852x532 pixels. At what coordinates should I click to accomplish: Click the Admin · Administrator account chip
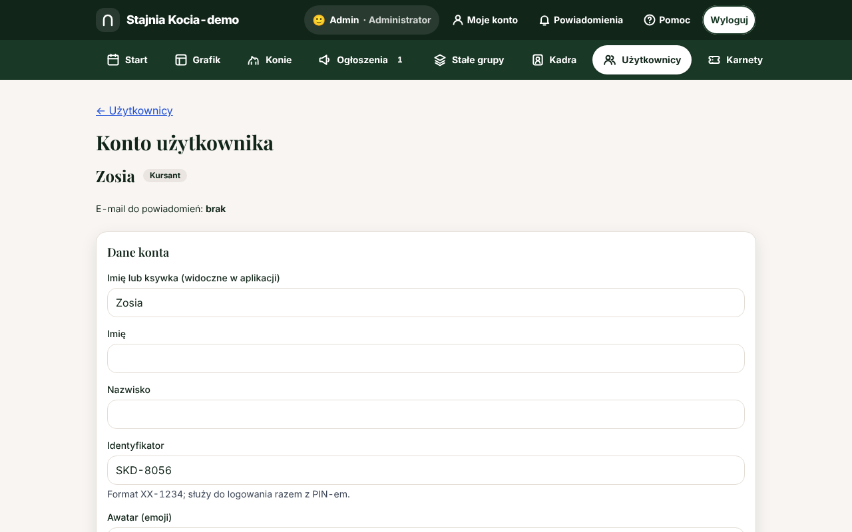[x=371, y=20]
